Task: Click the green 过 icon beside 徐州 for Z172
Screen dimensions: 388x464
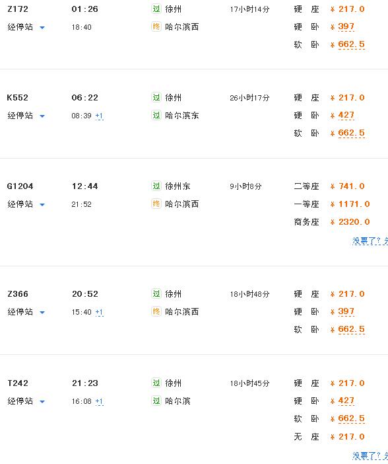Action: pos(156,9)
